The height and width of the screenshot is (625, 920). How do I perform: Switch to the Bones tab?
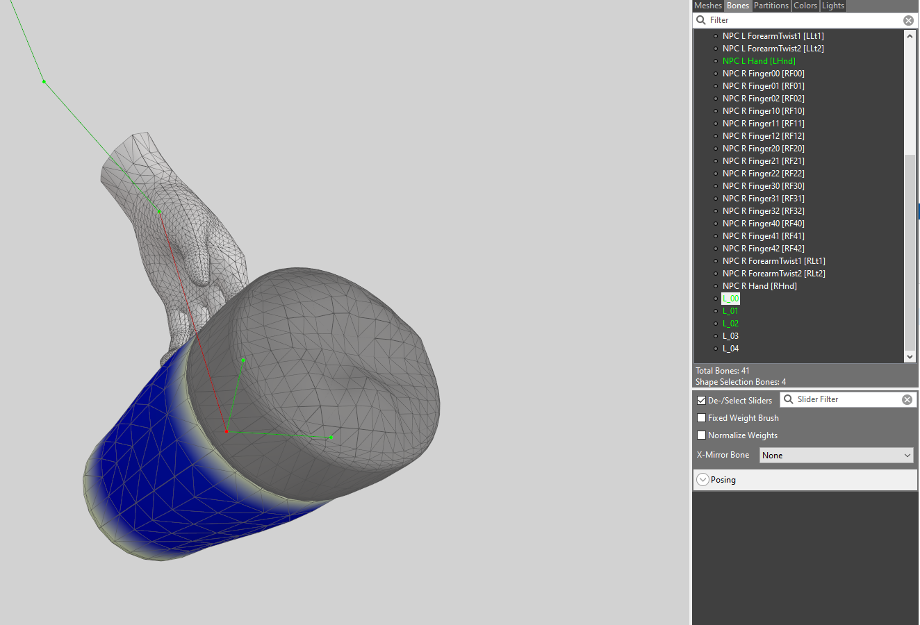coord(738,6)
